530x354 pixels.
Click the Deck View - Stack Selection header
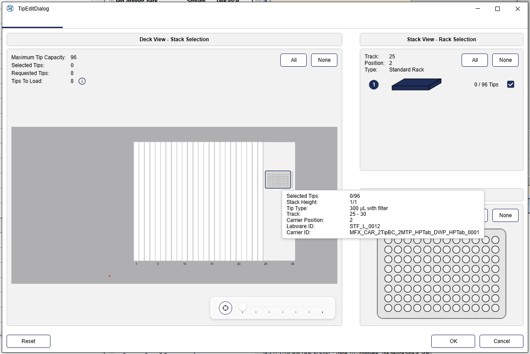point(174,39)
